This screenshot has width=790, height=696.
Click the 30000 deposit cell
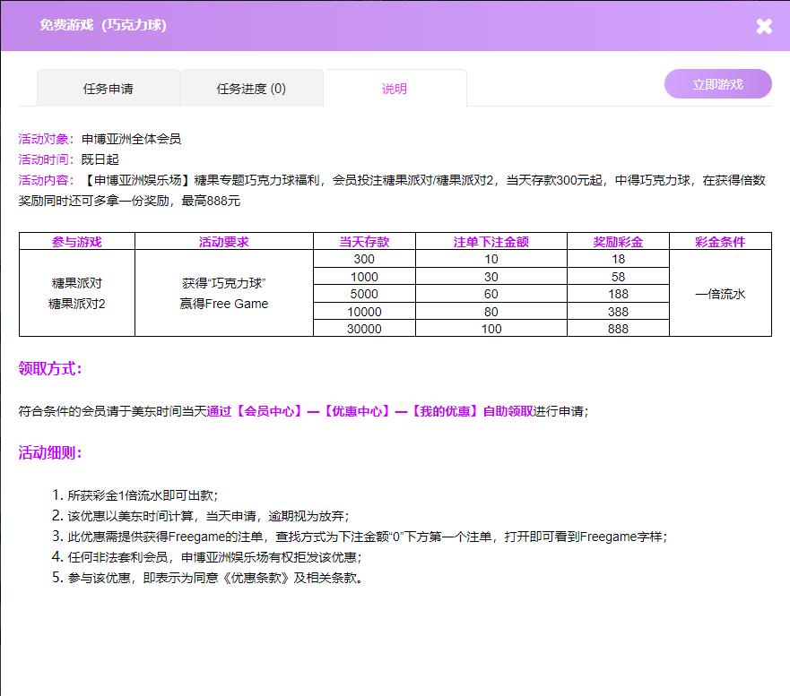pos(364,329)
